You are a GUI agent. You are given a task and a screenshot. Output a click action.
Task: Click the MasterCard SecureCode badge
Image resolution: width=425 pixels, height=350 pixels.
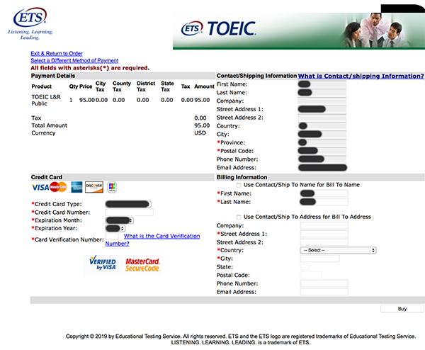coord(142,264)
